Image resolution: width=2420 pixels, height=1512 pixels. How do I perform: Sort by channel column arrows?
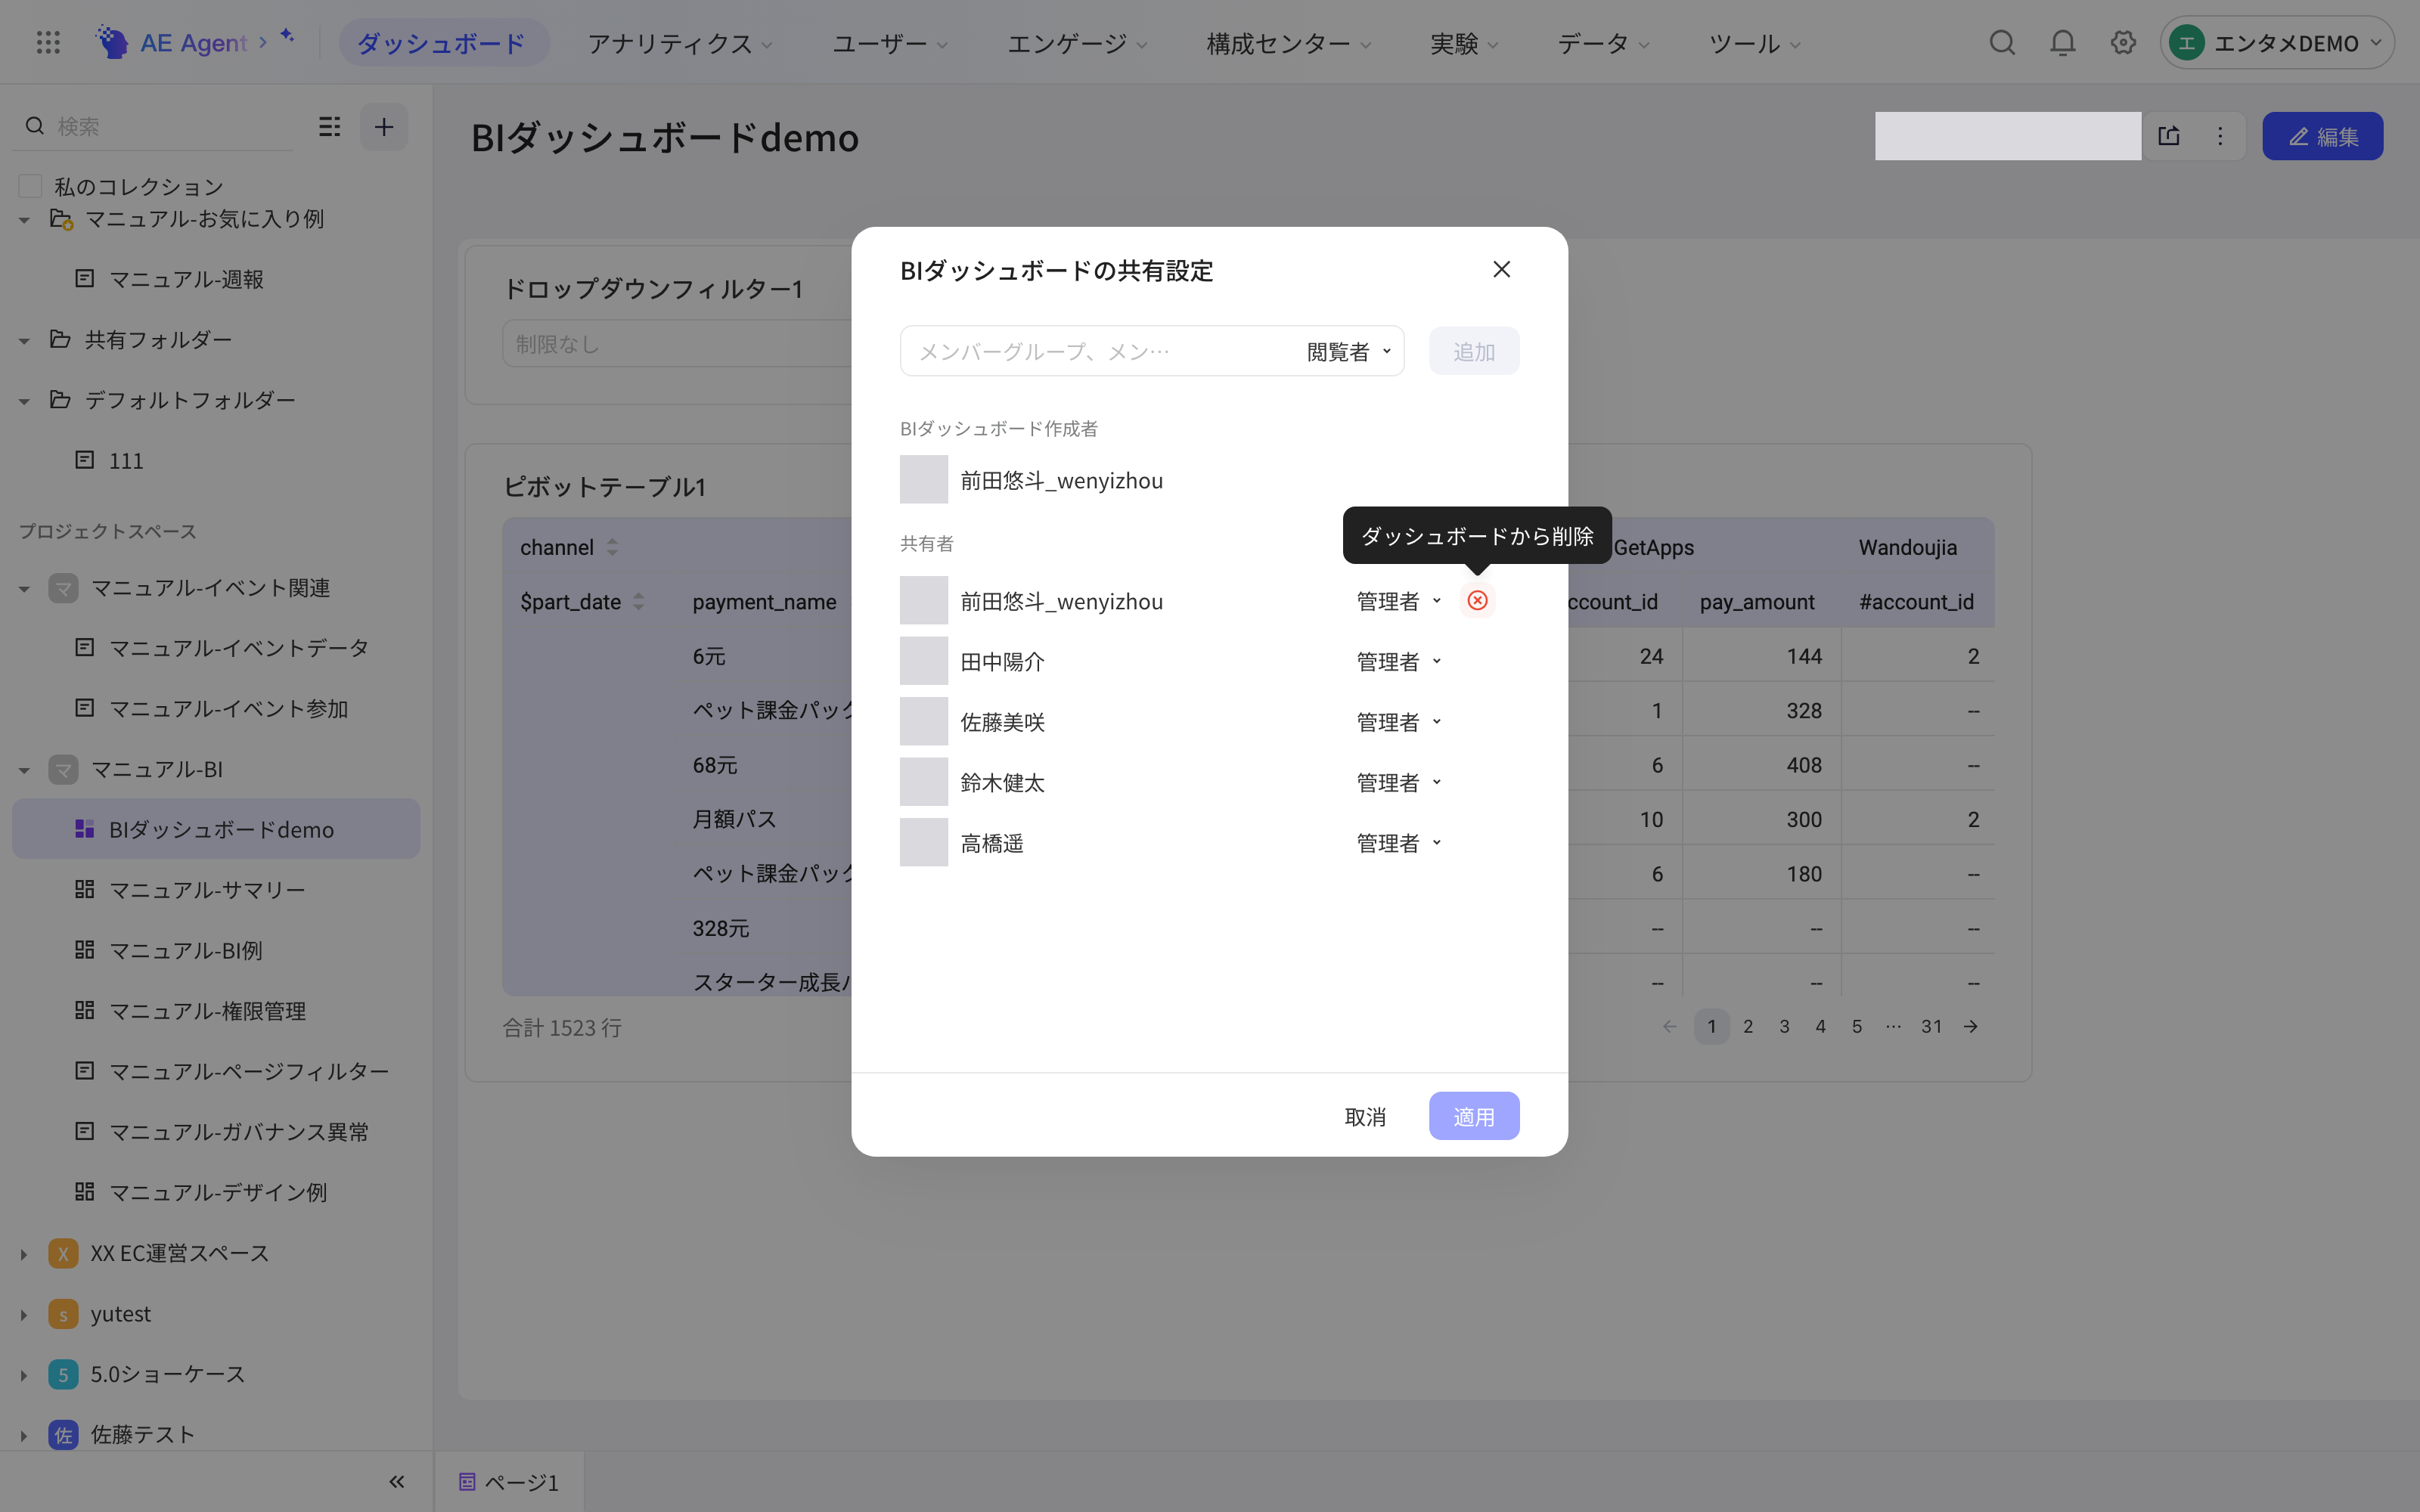click(612, 547)
